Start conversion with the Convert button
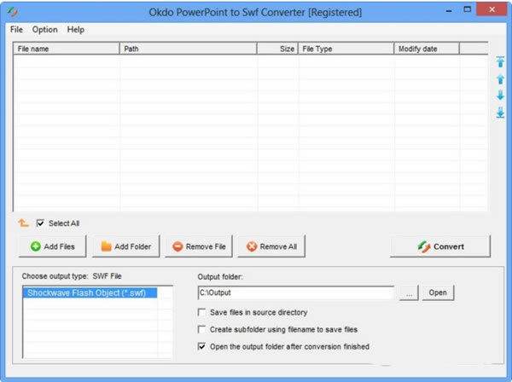This screenshot has height=382, width=512. (x=440, y=246)
